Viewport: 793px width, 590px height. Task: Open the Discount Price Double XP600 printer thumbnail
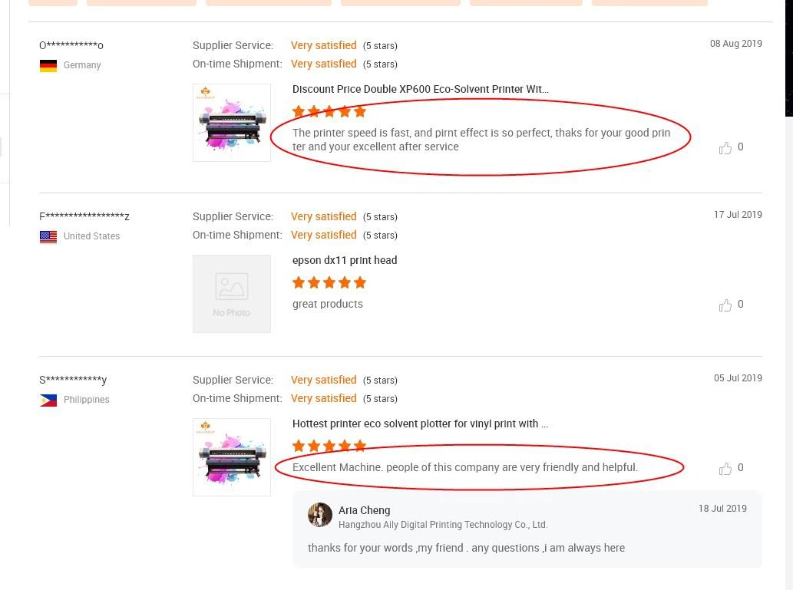click(x=232, y=123)
